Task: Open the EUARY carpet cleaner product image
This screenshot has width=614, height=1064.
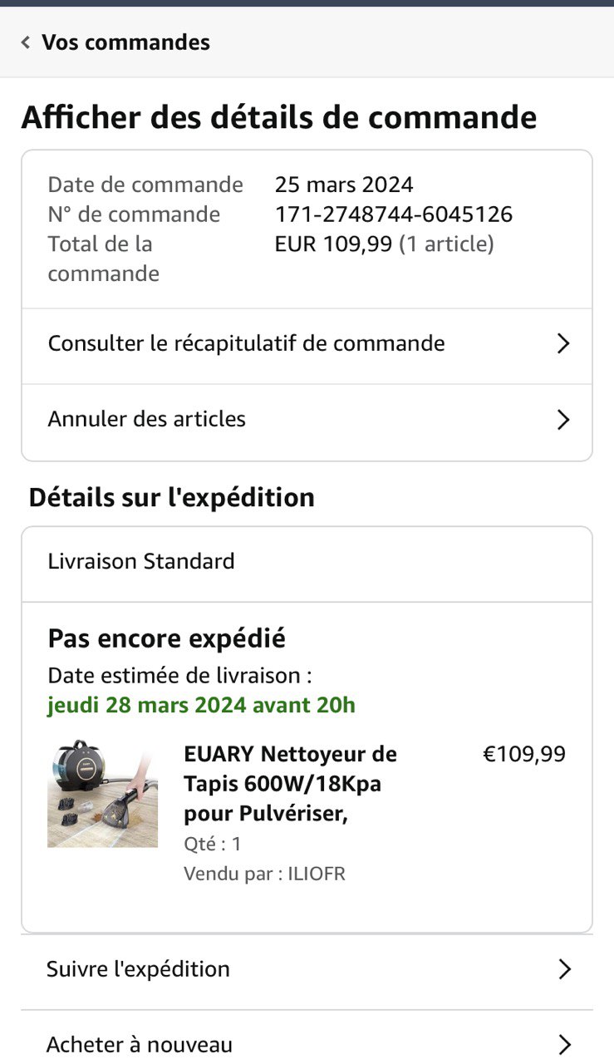Action: tap(102, 793)
